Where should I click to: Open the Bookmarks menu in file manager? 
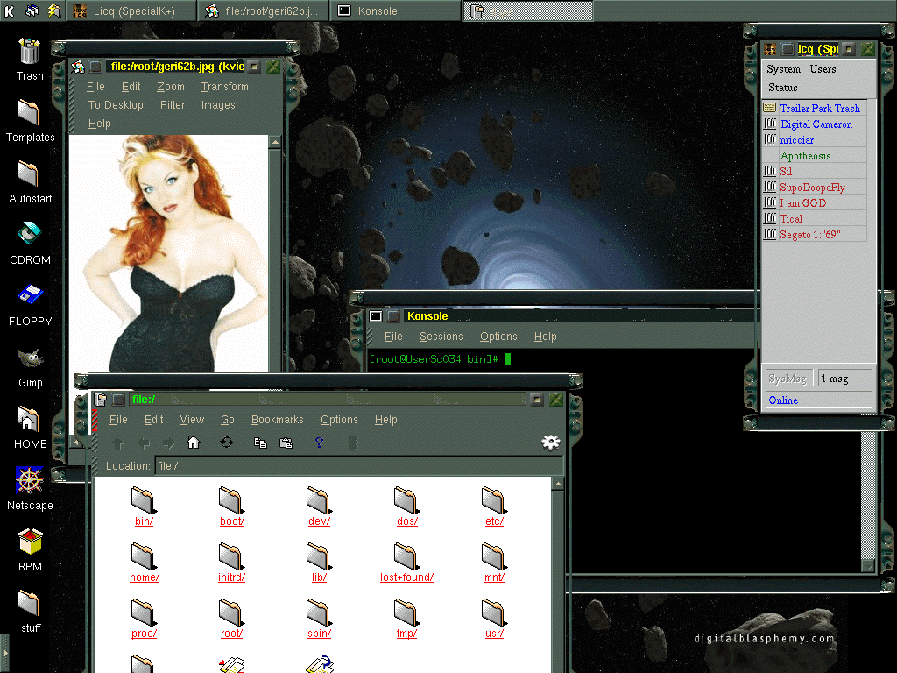[x=277, y=420]
